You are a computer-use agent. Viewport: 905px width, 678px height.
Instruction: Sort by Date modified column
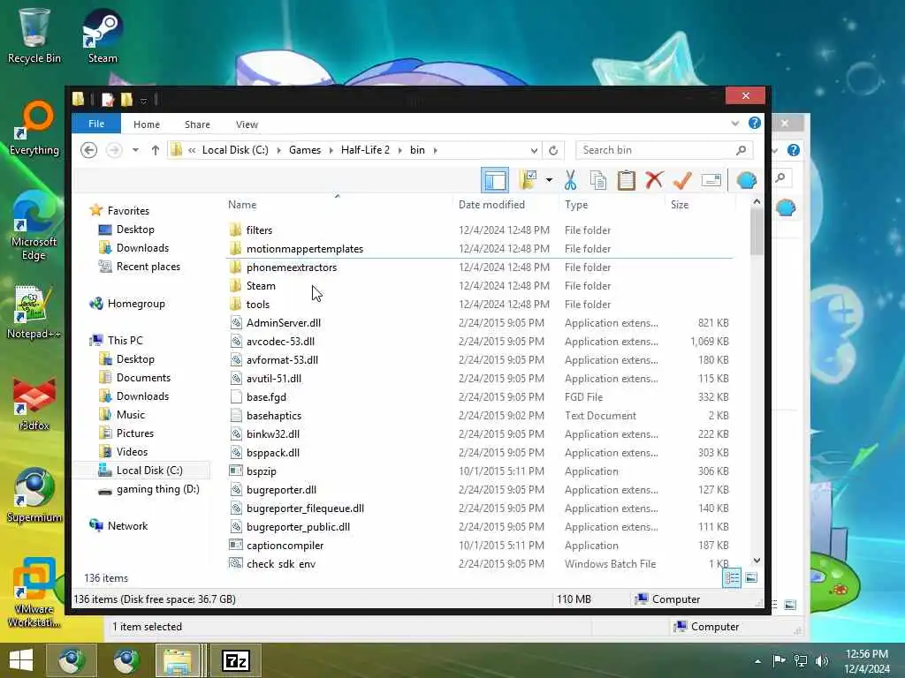(491, 205)
